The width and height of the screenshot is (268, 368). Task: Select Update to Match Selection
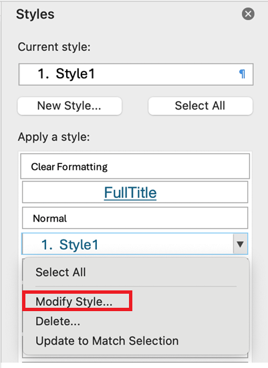[107, 341]
